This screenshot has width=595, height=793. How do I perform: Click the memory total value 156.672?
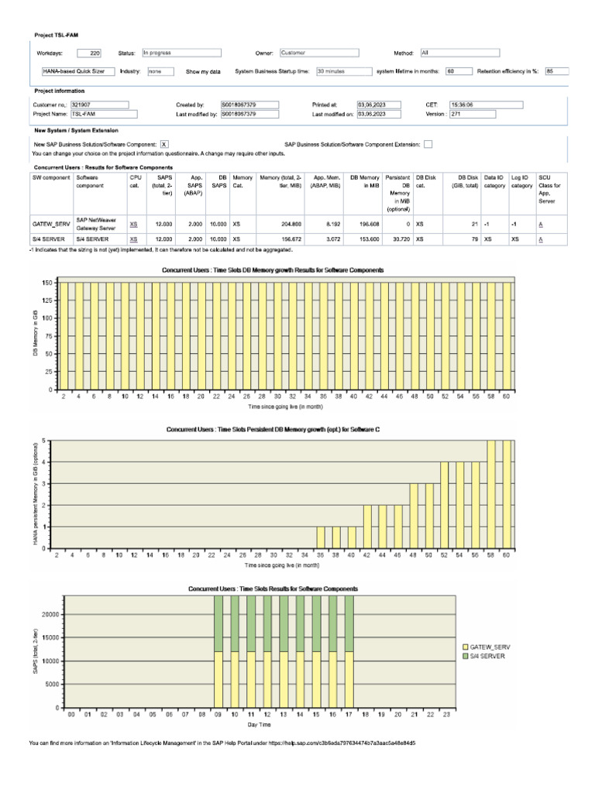pyautogui.click(x=291, y=239)
